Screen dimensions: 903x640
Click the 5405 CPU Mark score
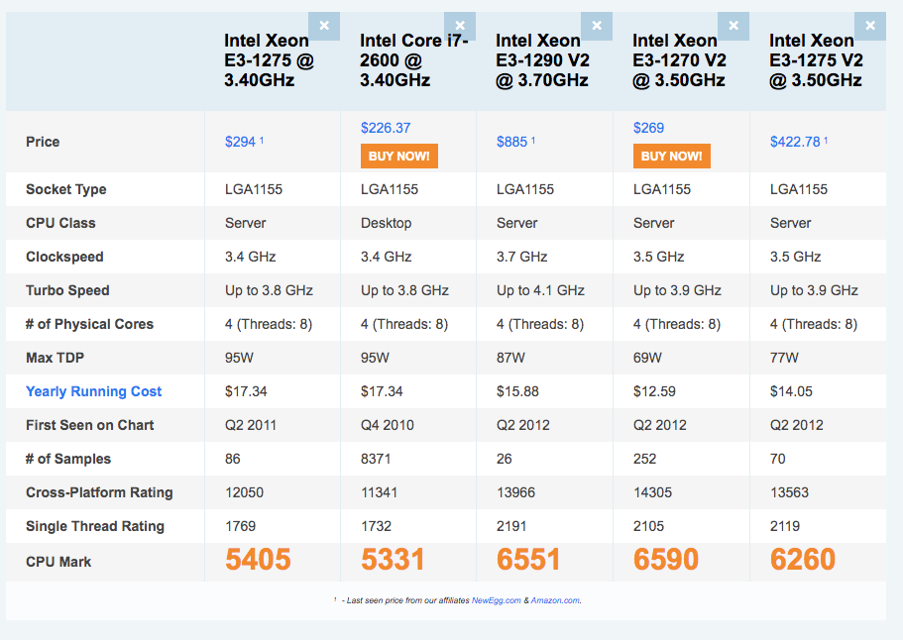258,560
